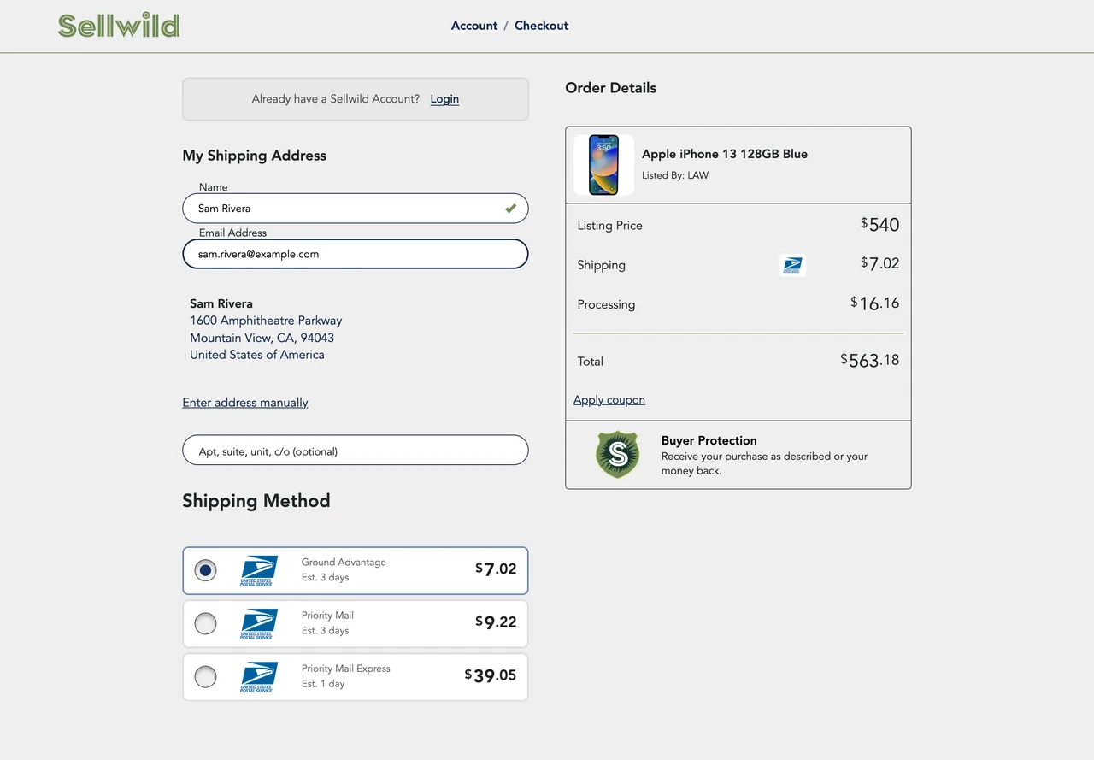
Task: Click the Sellwild logo
Action: pos(119,26)
